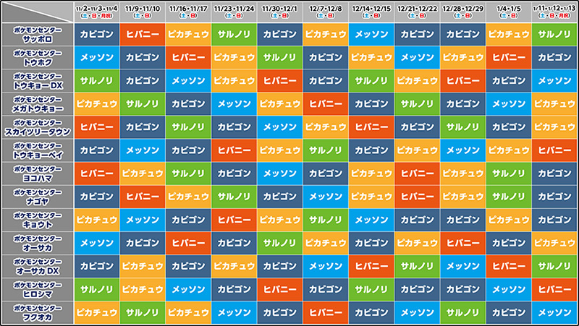The height and width of the screenshot is (326, 579).
Task: Click フクオカ's ヒバニー cell under 12/7・12/8
Action: [326, 313]
